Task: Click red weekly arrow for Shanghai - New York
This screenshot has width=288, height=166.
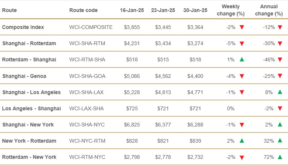Action: coord(242,125)
